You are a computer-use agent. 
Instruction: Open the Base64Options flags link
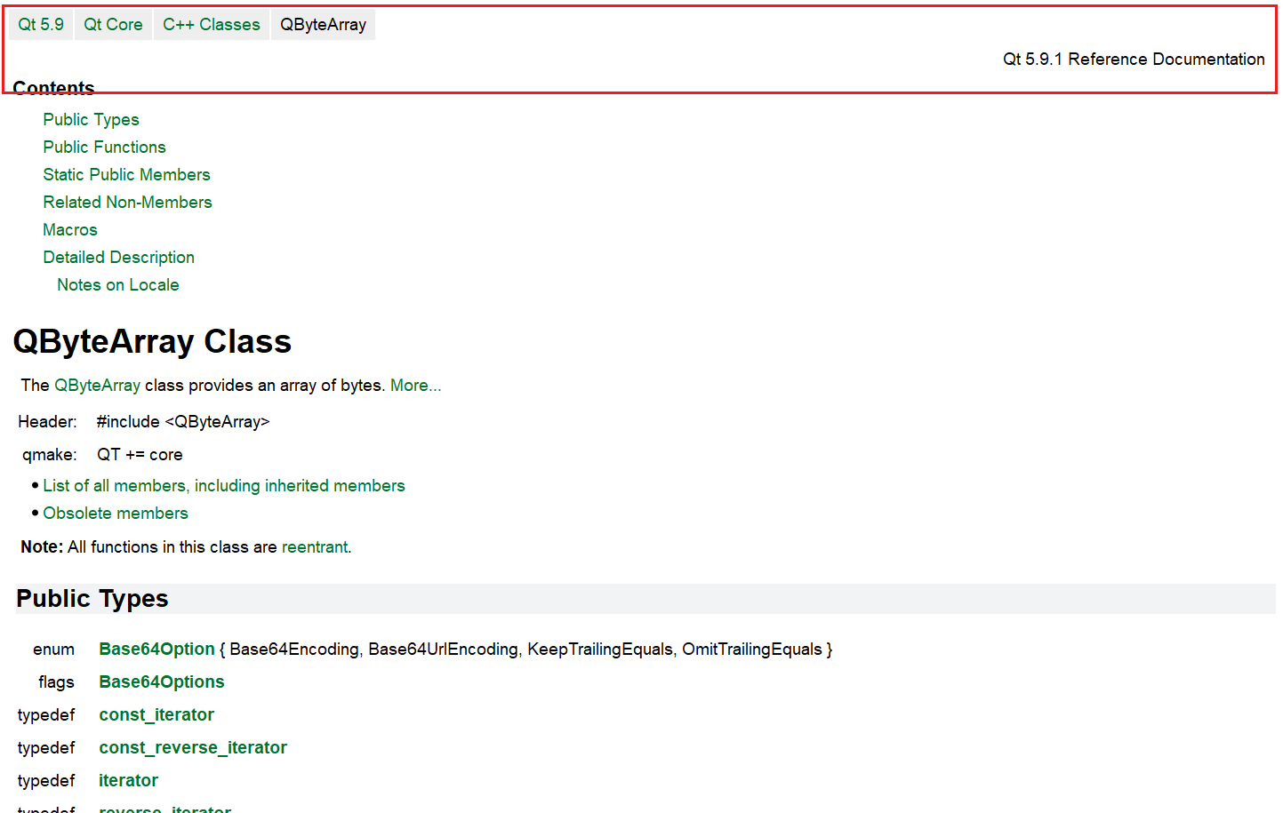[x=162, y=682]
